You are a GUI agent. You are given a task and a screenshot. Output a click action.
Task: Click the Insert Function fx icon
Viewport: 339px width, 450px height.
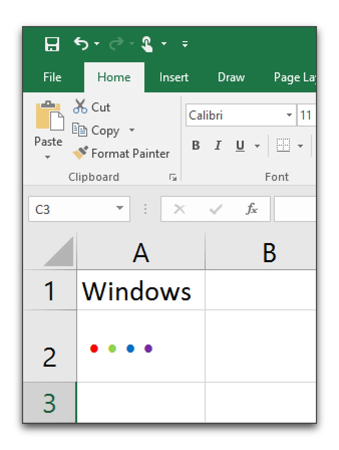252,208
